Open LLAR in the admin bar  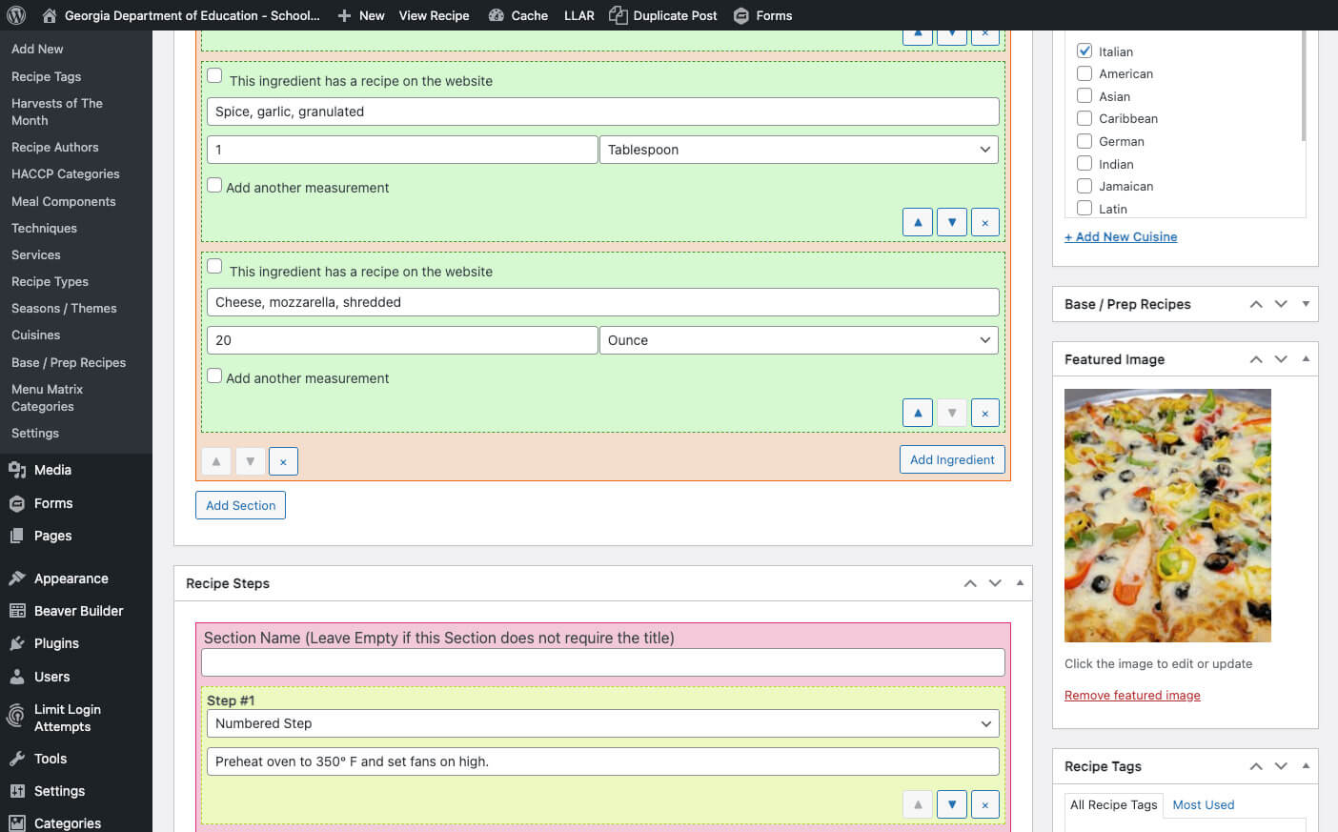(579, 15)
